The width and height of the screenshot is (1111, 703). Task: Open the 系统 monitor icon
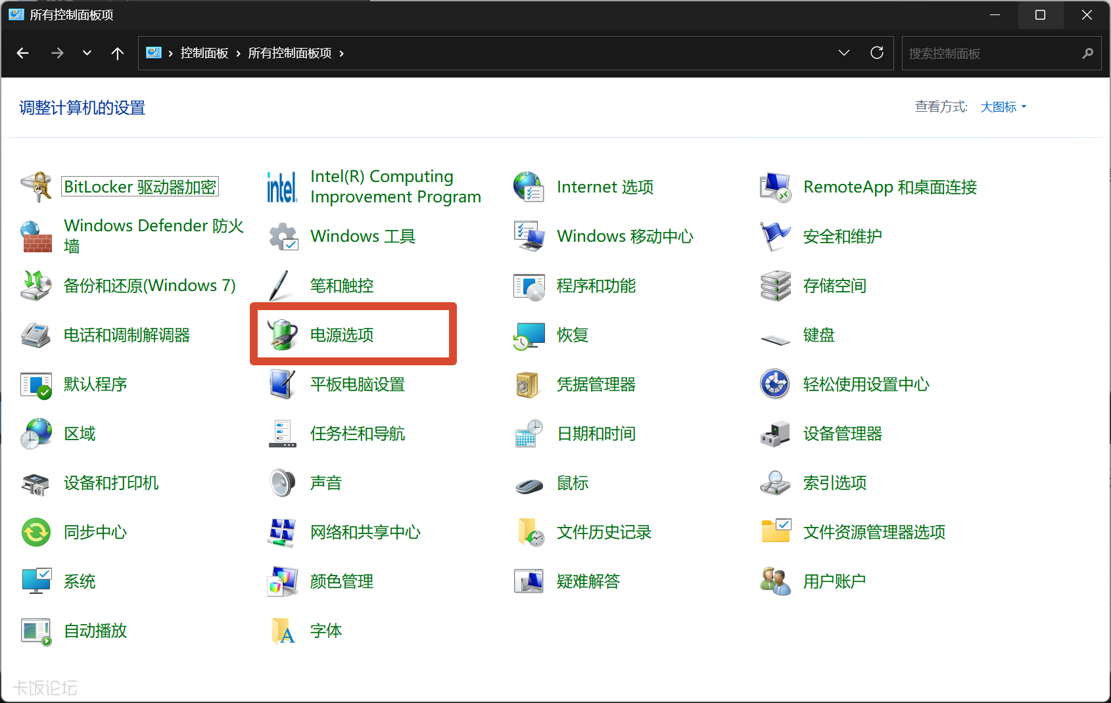click(36, 581)
